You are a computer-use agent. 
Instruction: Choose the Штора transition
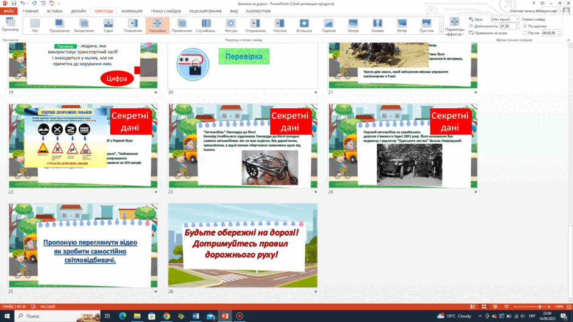click(x=353, y=26)
